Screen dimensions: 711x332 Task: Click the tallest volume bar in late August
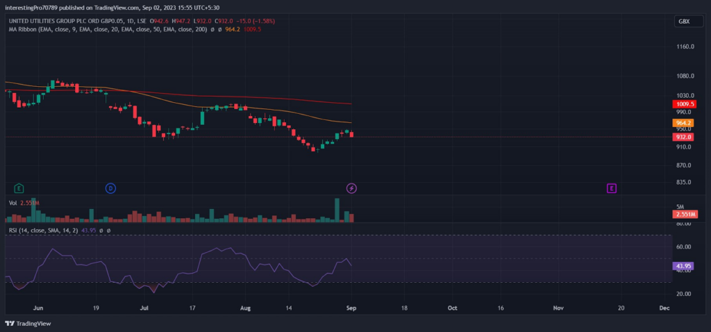tap(337, 210)
